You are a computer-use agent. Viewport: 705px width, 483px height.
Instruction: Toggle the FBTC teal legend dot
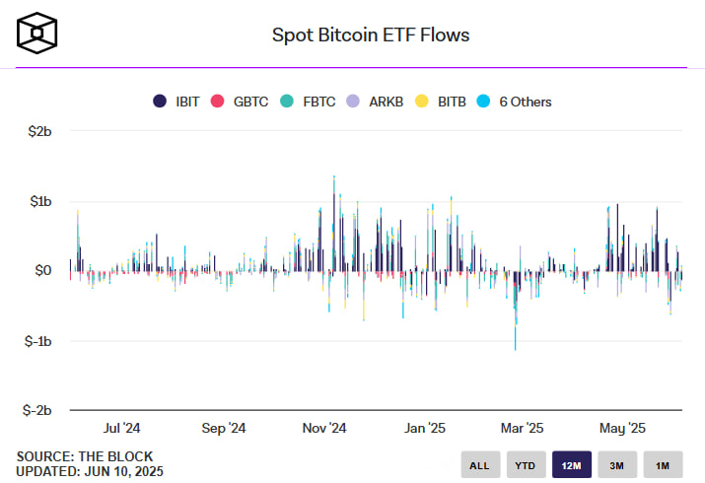pos(286,102)
